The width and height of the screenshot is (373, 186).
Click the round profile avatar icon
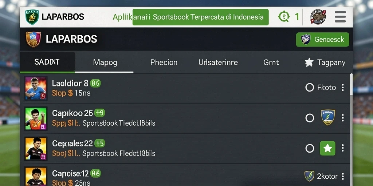tap(318, 17)
